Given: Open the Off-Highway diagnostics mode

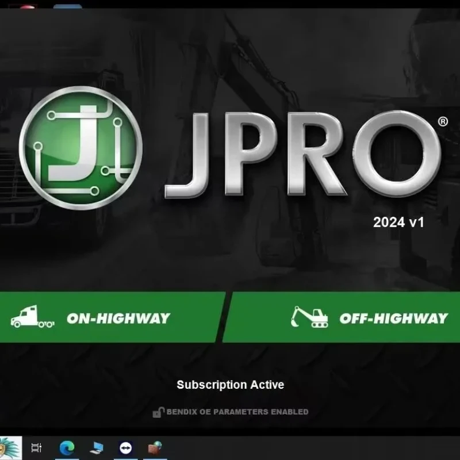Looking at the screenshot, I should (342, 317).
